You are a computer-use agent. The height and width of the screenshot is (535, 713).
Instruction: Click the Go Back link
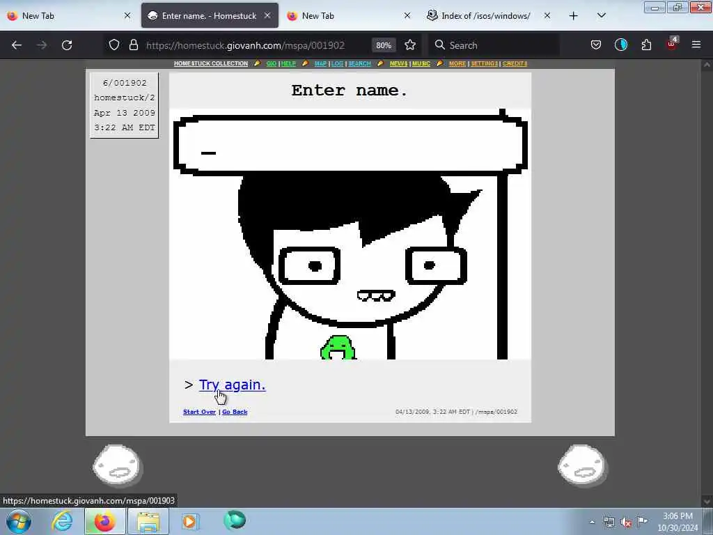[x=235, y=412]
